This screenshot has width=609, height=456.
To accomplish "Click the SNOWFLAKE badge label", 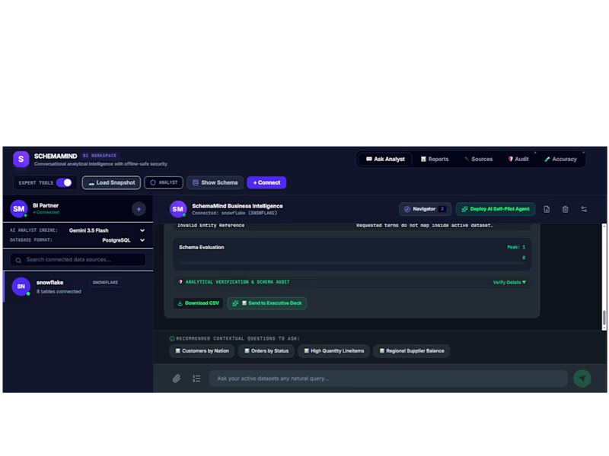I will point(105,282).
